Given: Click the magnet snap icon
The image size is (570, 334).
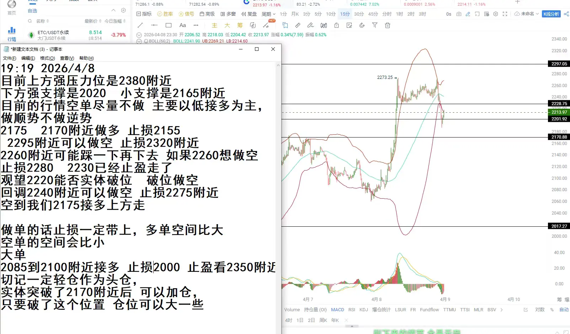Looking at the screenshot, I should coord(362,25).
